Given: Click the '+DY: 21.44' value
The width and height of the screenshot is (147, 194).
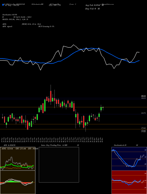Looking at the screenshot, I should (20, 149).
